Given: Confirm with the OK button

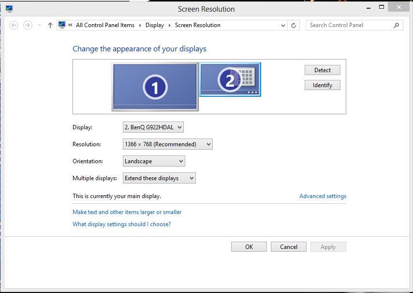Looking at the screenshot, I should point(249,247).
